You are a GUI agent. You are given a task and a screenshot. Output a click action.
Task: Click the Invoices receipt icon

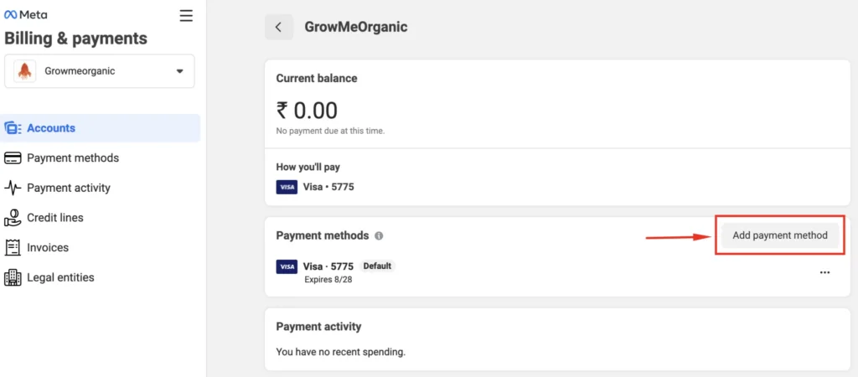tap(13, 247)
